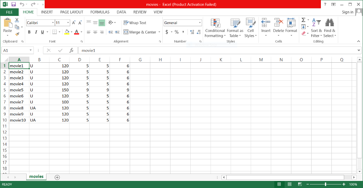Open Find & Select binoculars
363x188 pixels.
[330, 28]
